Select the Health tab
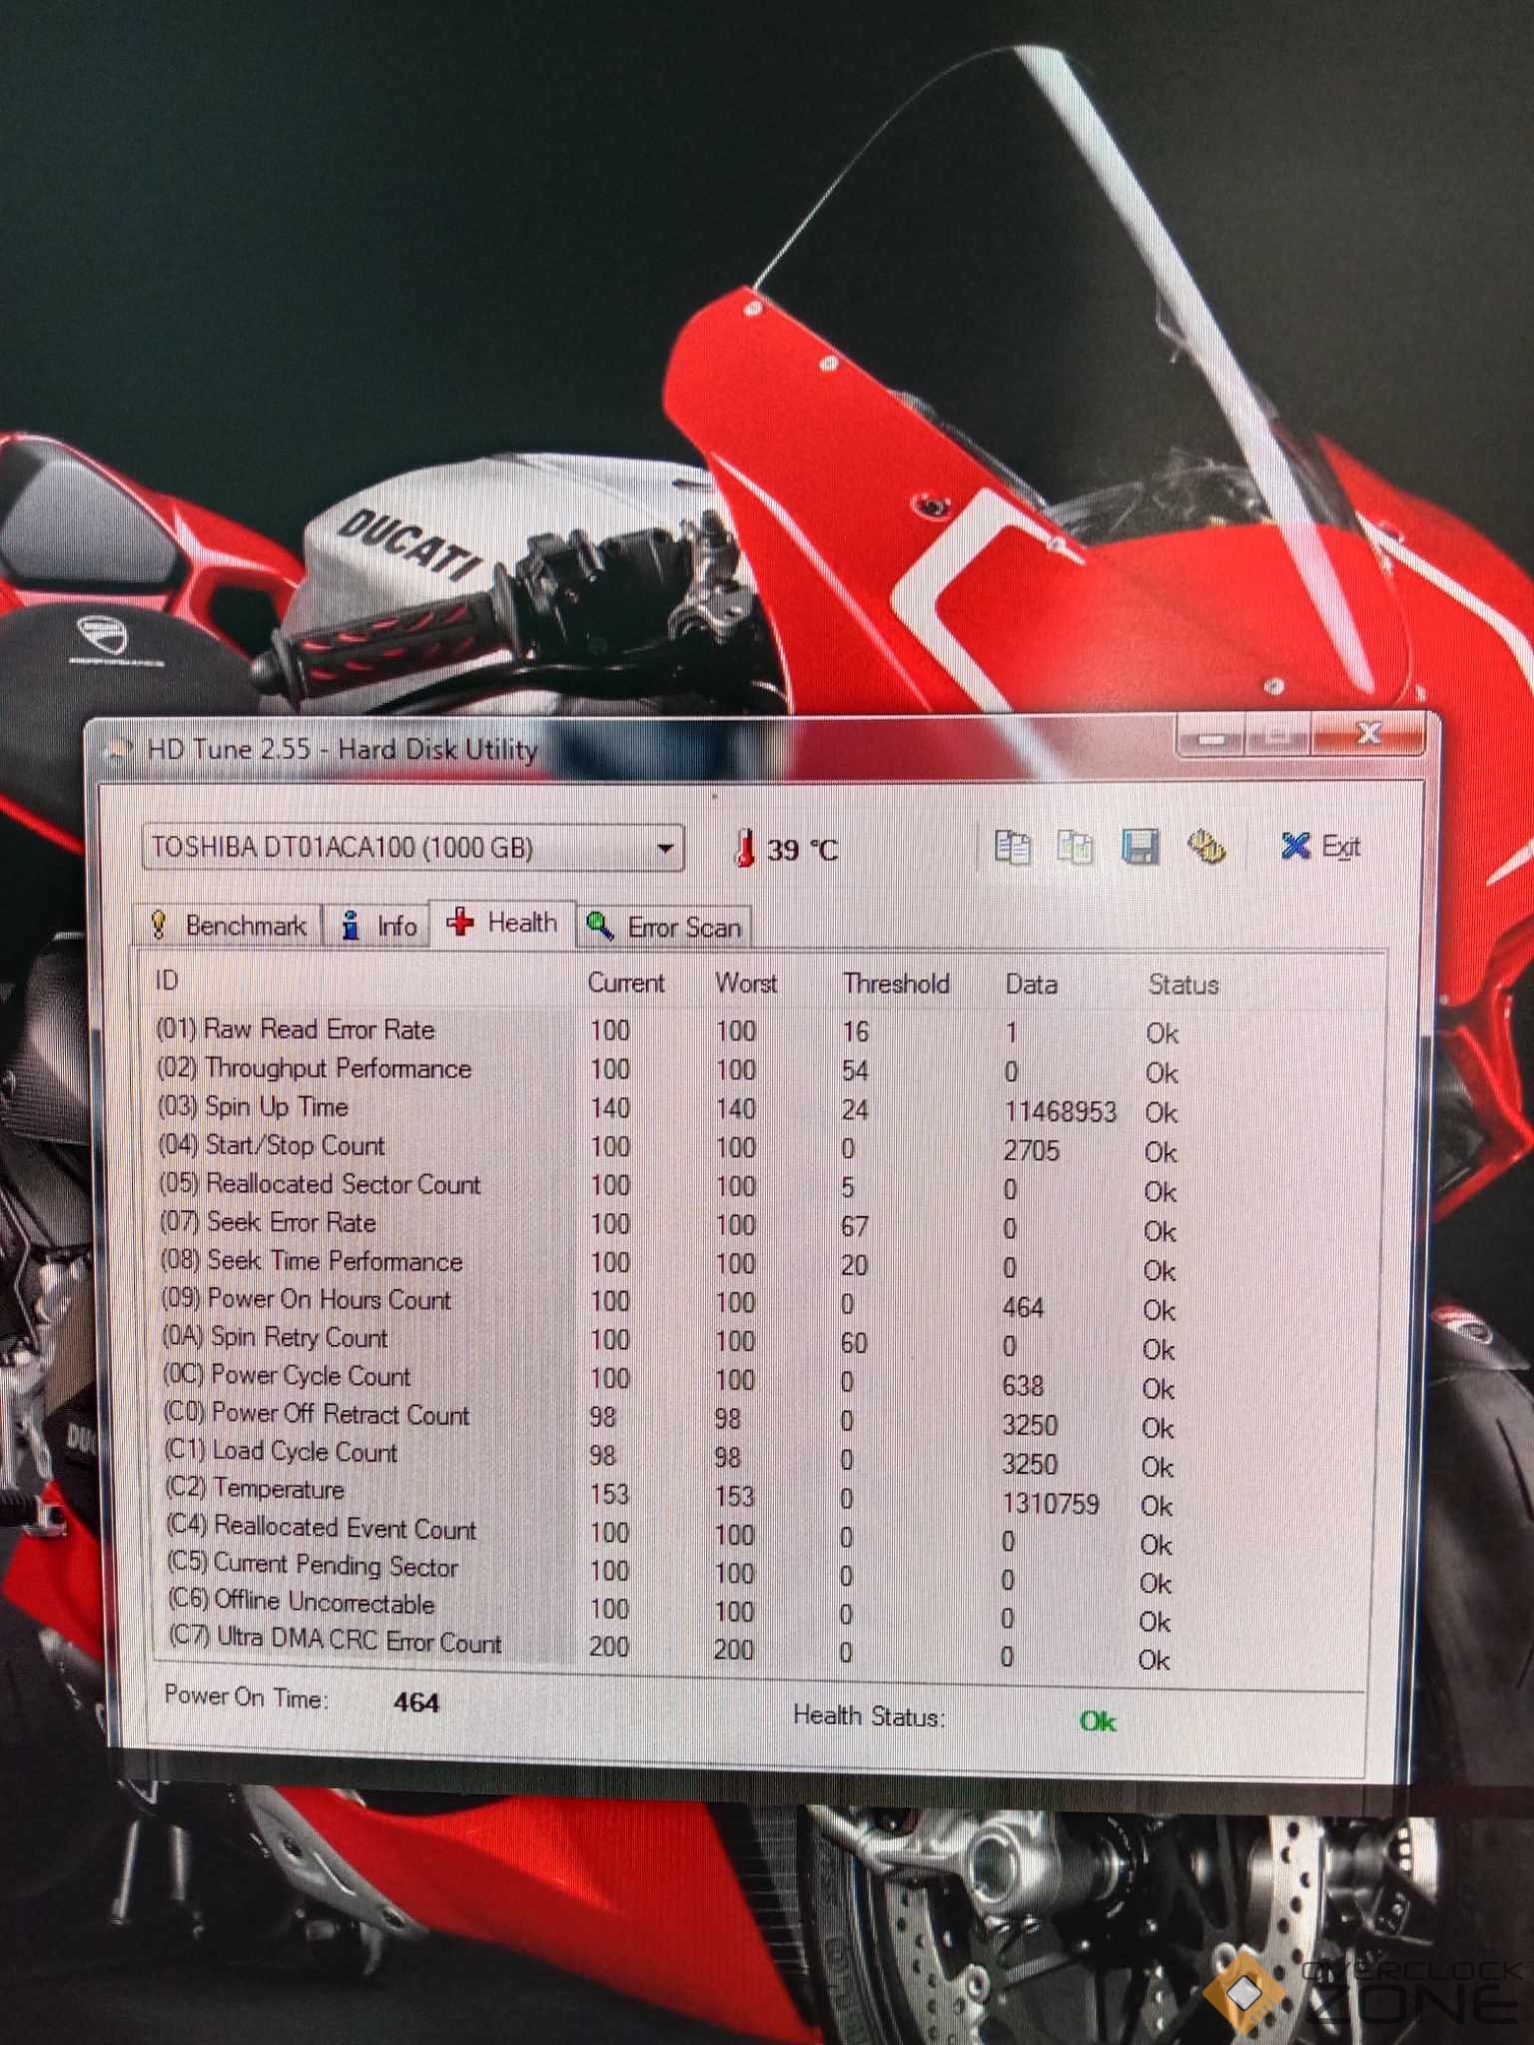This screenshot has height=2045, width=1534. 502,923
